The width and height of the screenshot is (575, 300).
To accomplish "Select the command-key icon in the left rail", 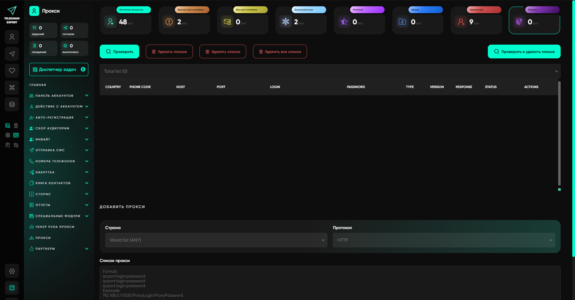I will click(12, 88).
